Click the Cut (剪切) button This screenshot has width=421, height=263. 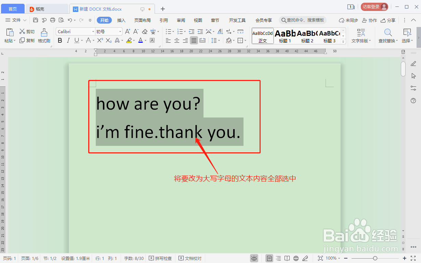pos(27,31)
